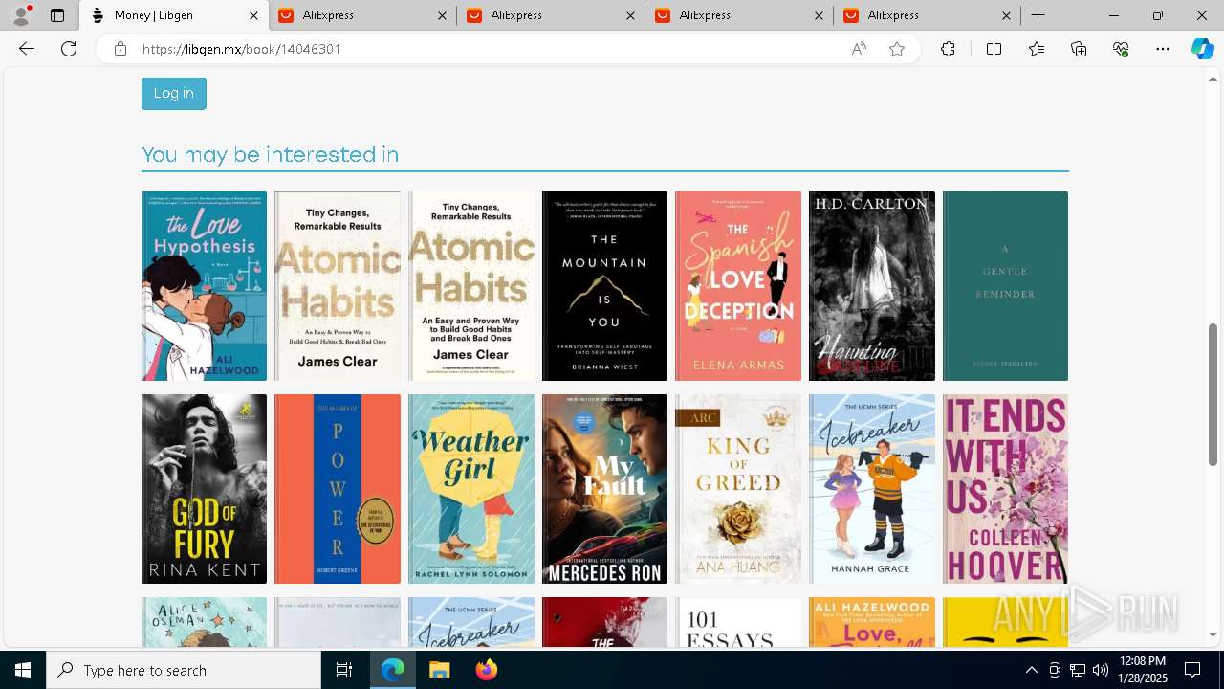
Task: Open The Love Hypothesis book cover
Action: click(x=204, y=286)
